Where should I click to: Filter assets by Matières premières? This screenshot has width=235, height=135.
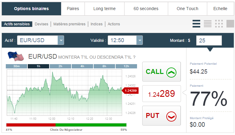69,24
